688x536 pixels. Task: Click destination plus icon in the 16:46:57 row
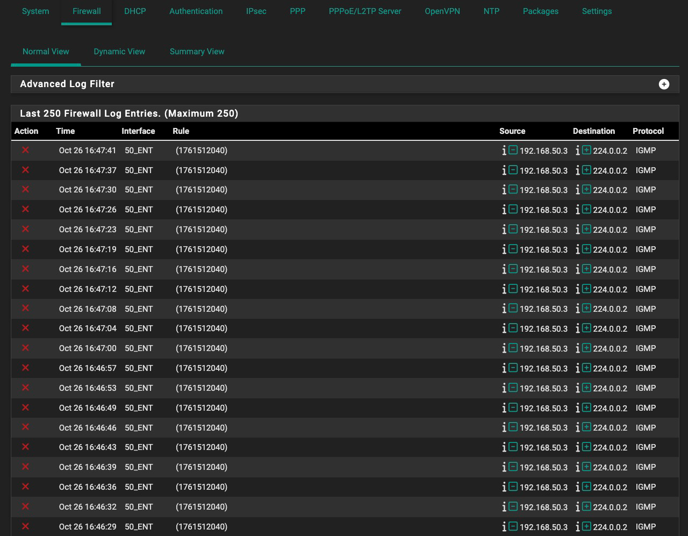(x=586, y=368)
